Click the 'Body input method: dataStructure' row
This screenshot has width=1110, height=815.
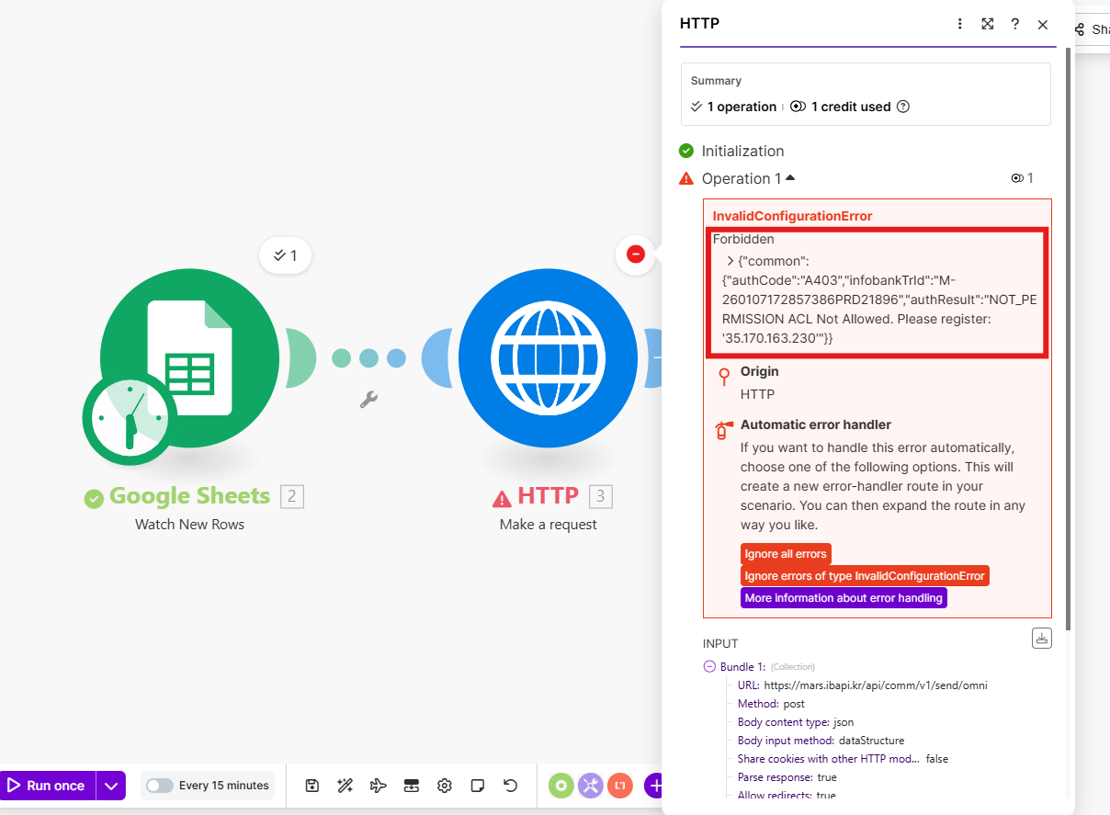click(821, 741)
